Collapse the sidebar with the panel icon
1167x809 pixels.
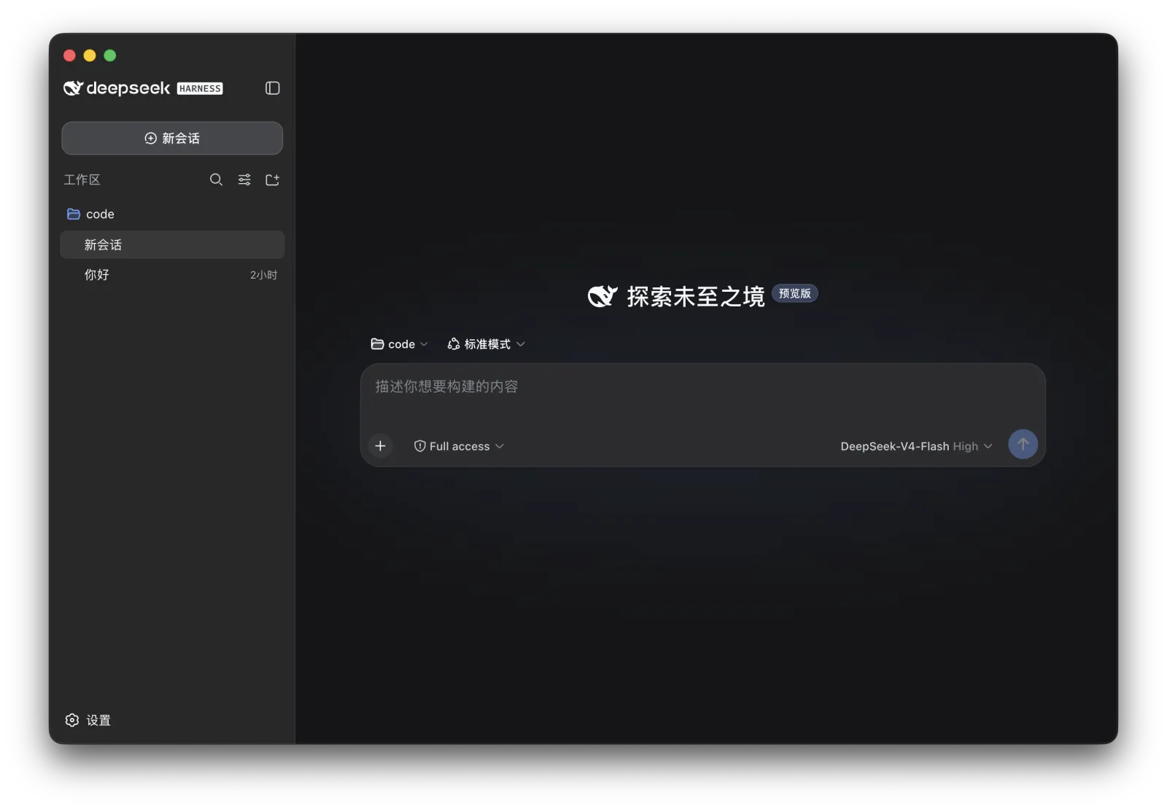pyautogui.click(x=272, y=88)
